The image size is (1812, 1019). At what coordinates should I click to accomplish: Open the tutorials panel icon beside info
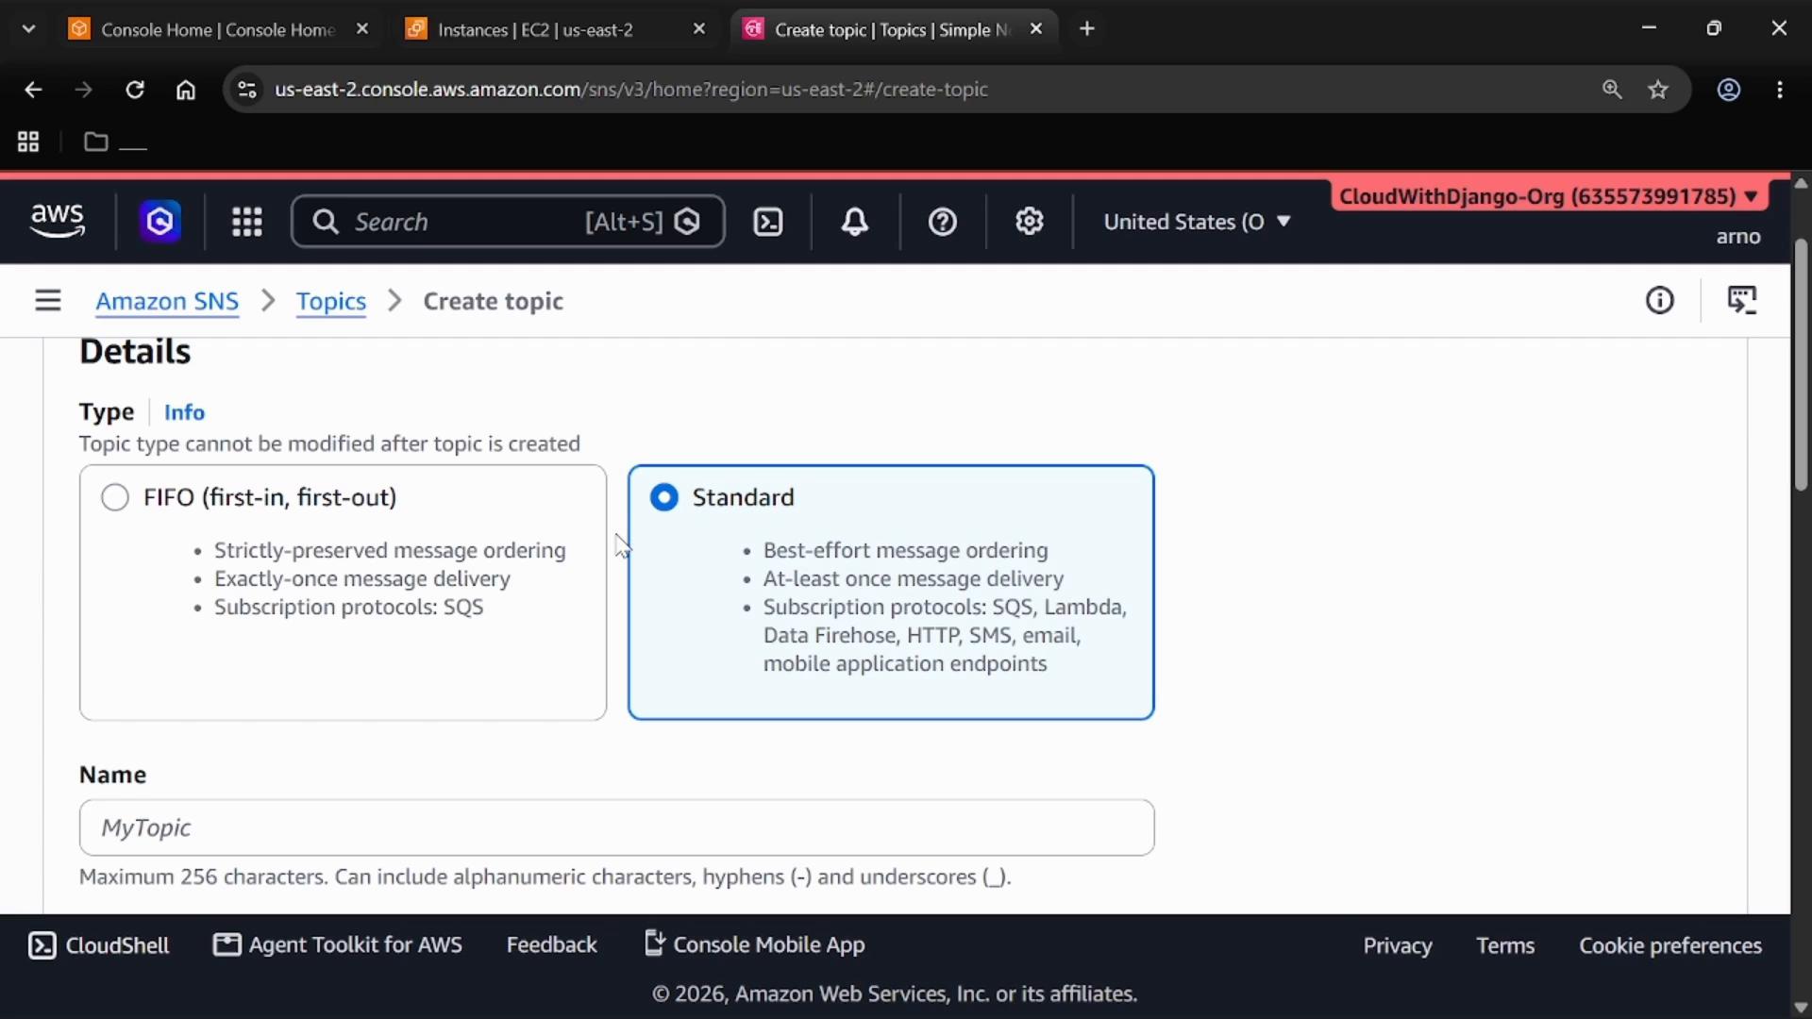click(x=1742, y=300)
